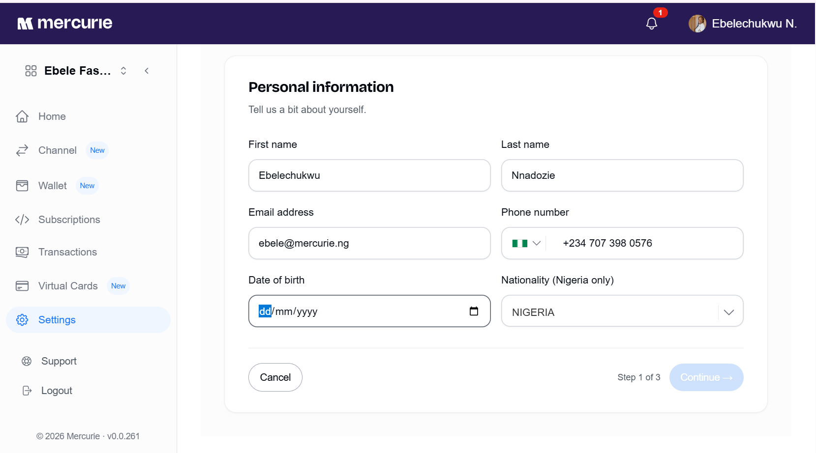Expand the Ebele Fas... workspace switcher
Screen dimensions: 816x453
tap(123, 71)
